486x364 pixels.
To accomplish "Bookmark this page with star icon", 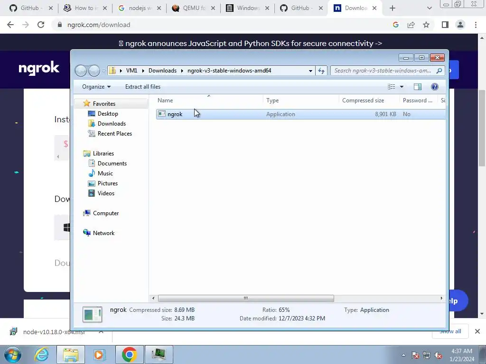I will [426, 25].
